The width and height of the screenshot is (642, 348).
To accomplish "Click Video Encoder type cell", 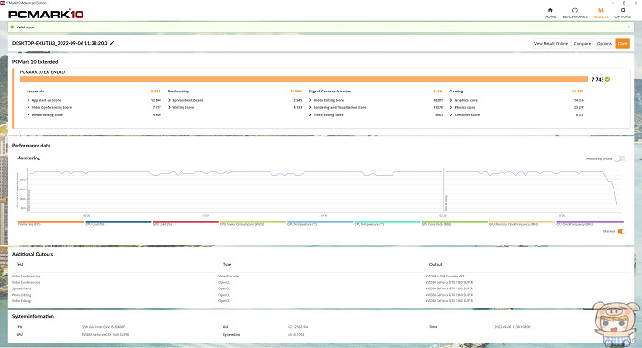I will pyautogui.click(x=229, y=276).
